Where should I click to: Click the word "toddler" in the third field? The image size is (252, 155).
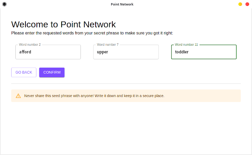(182, 52)
